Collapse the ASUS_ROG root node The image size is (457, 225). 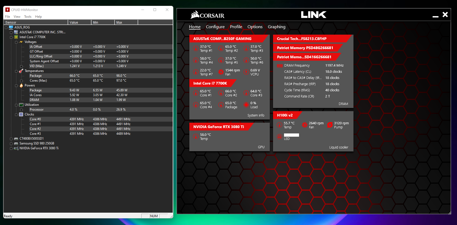[6, 28]
